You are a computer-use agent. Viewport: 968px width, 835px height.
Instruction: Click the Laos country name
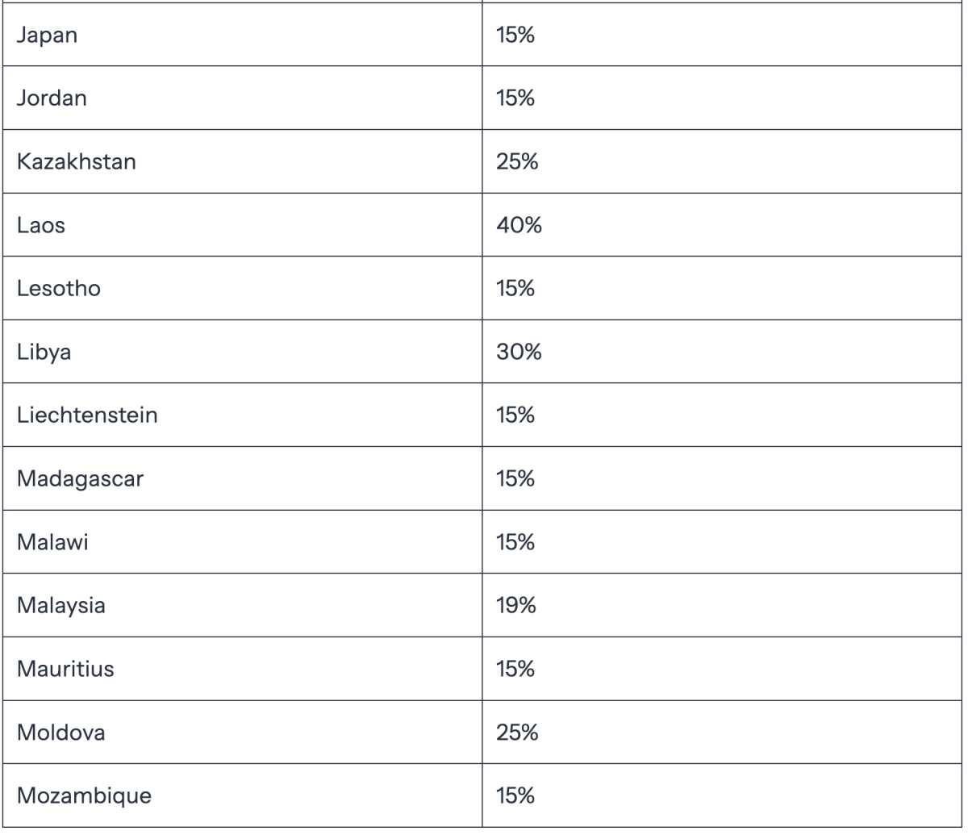40,226
